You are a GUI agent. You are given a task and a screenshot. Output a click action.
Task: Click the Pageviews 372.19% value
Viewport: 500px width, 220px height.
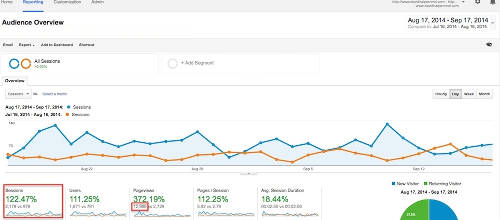(149, 200)
